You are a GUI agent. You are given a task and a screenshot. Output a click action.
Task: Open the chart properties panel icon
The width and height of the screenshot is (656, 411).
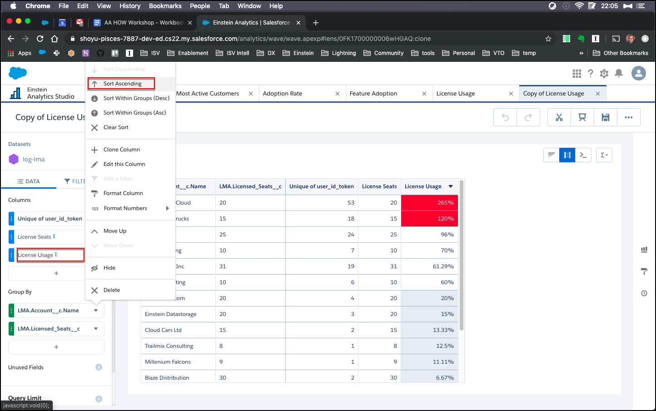pos(644,250)
